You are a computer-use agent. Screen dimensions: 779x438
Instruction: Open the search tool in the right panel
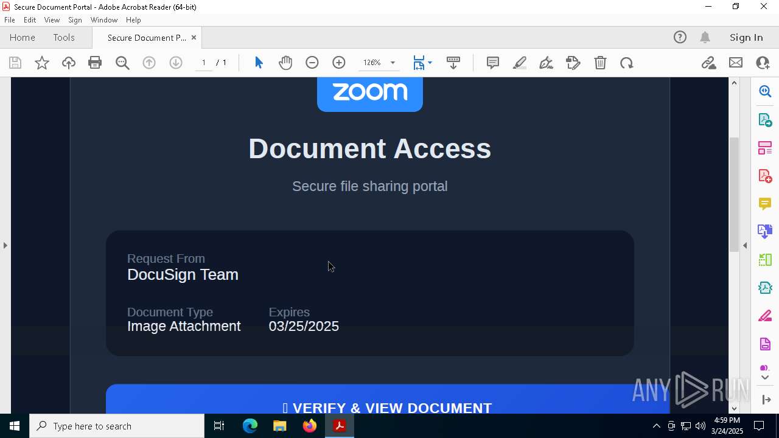[x=765, y=91]
